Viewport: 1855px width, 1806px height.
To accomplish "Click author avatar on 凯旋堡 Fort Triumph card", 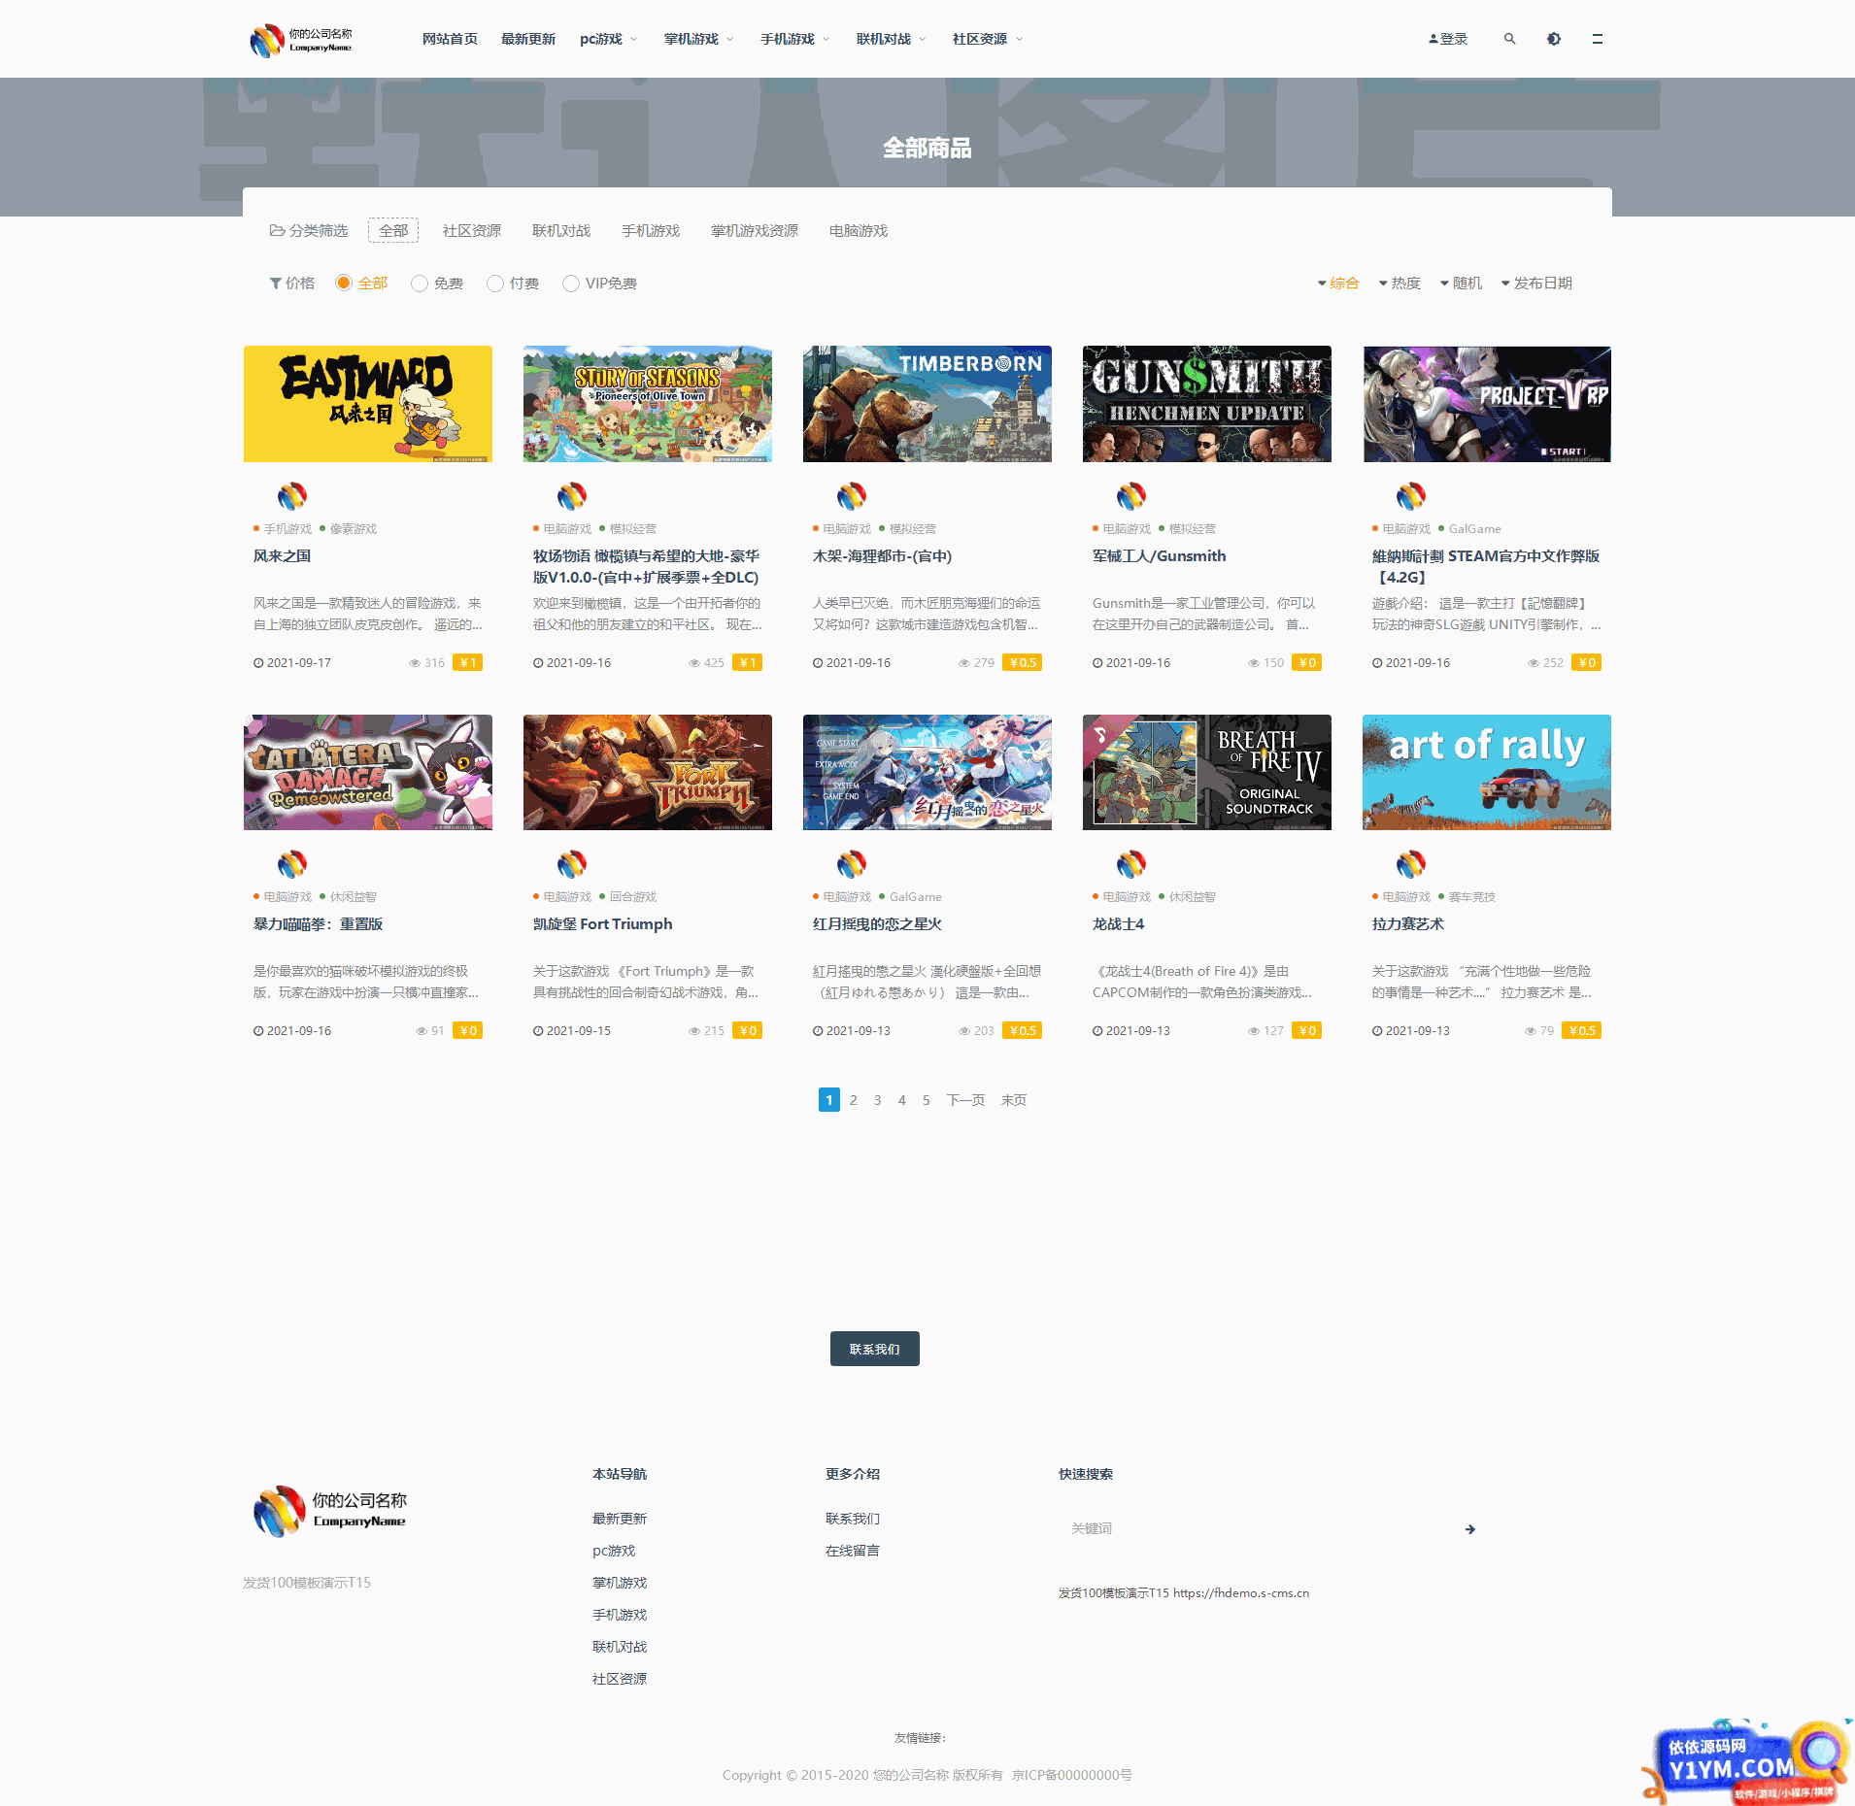I will click(572, 864).
